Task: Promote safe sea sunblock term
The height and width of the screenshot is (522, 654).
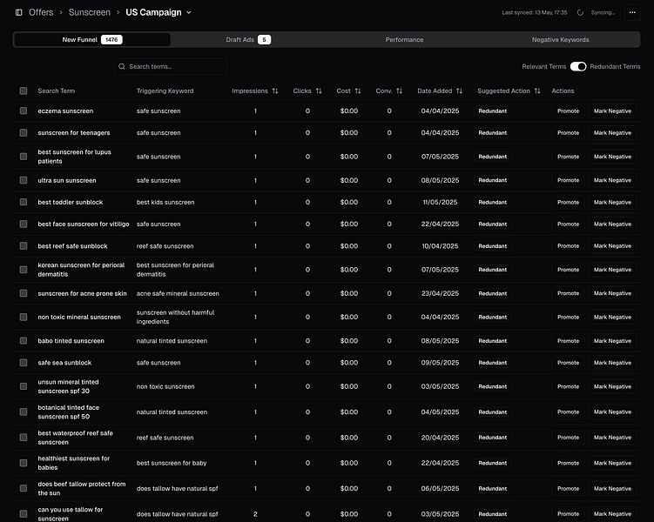Action: click(x=568, y=363)
